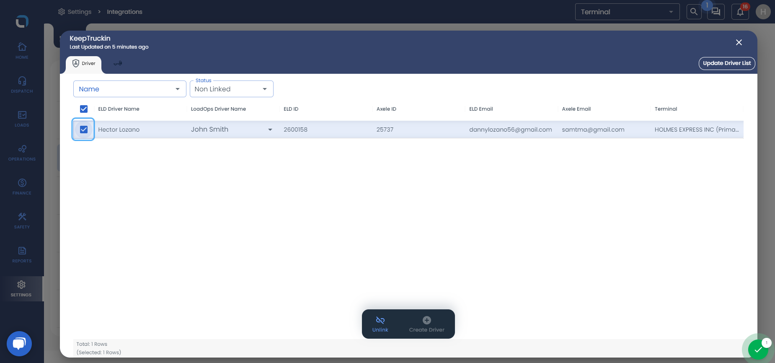Click the ELD Email column header
The width and height of the screenshot is (775, 363).
click(481, 109)
